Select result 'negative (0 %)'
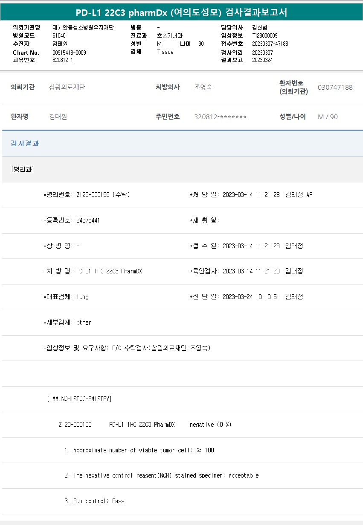 [x=210, y=425]
